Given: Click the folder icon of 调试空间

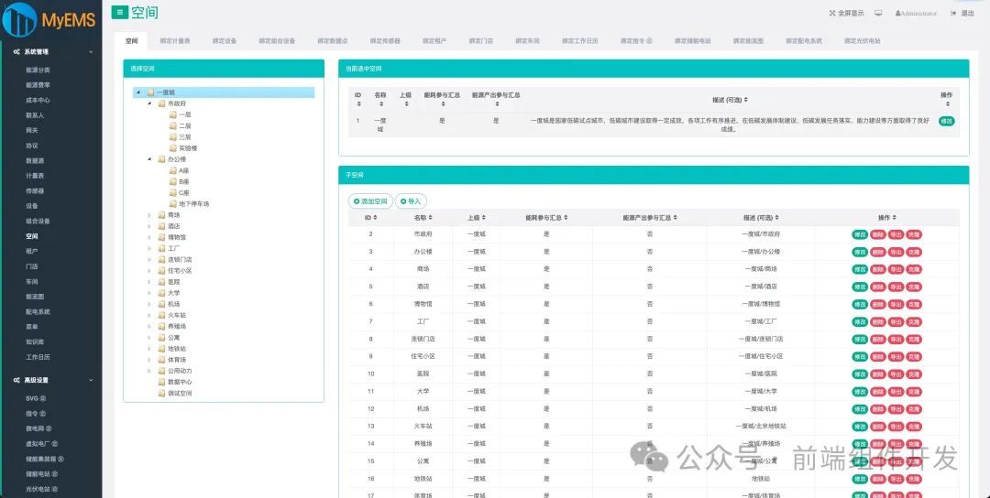Looking at the screenshot, I should click(x=161, y=394).
